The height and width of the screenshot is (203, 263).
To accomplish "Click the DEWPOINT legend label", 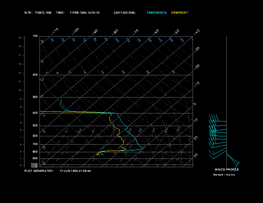I will (179, 13).
